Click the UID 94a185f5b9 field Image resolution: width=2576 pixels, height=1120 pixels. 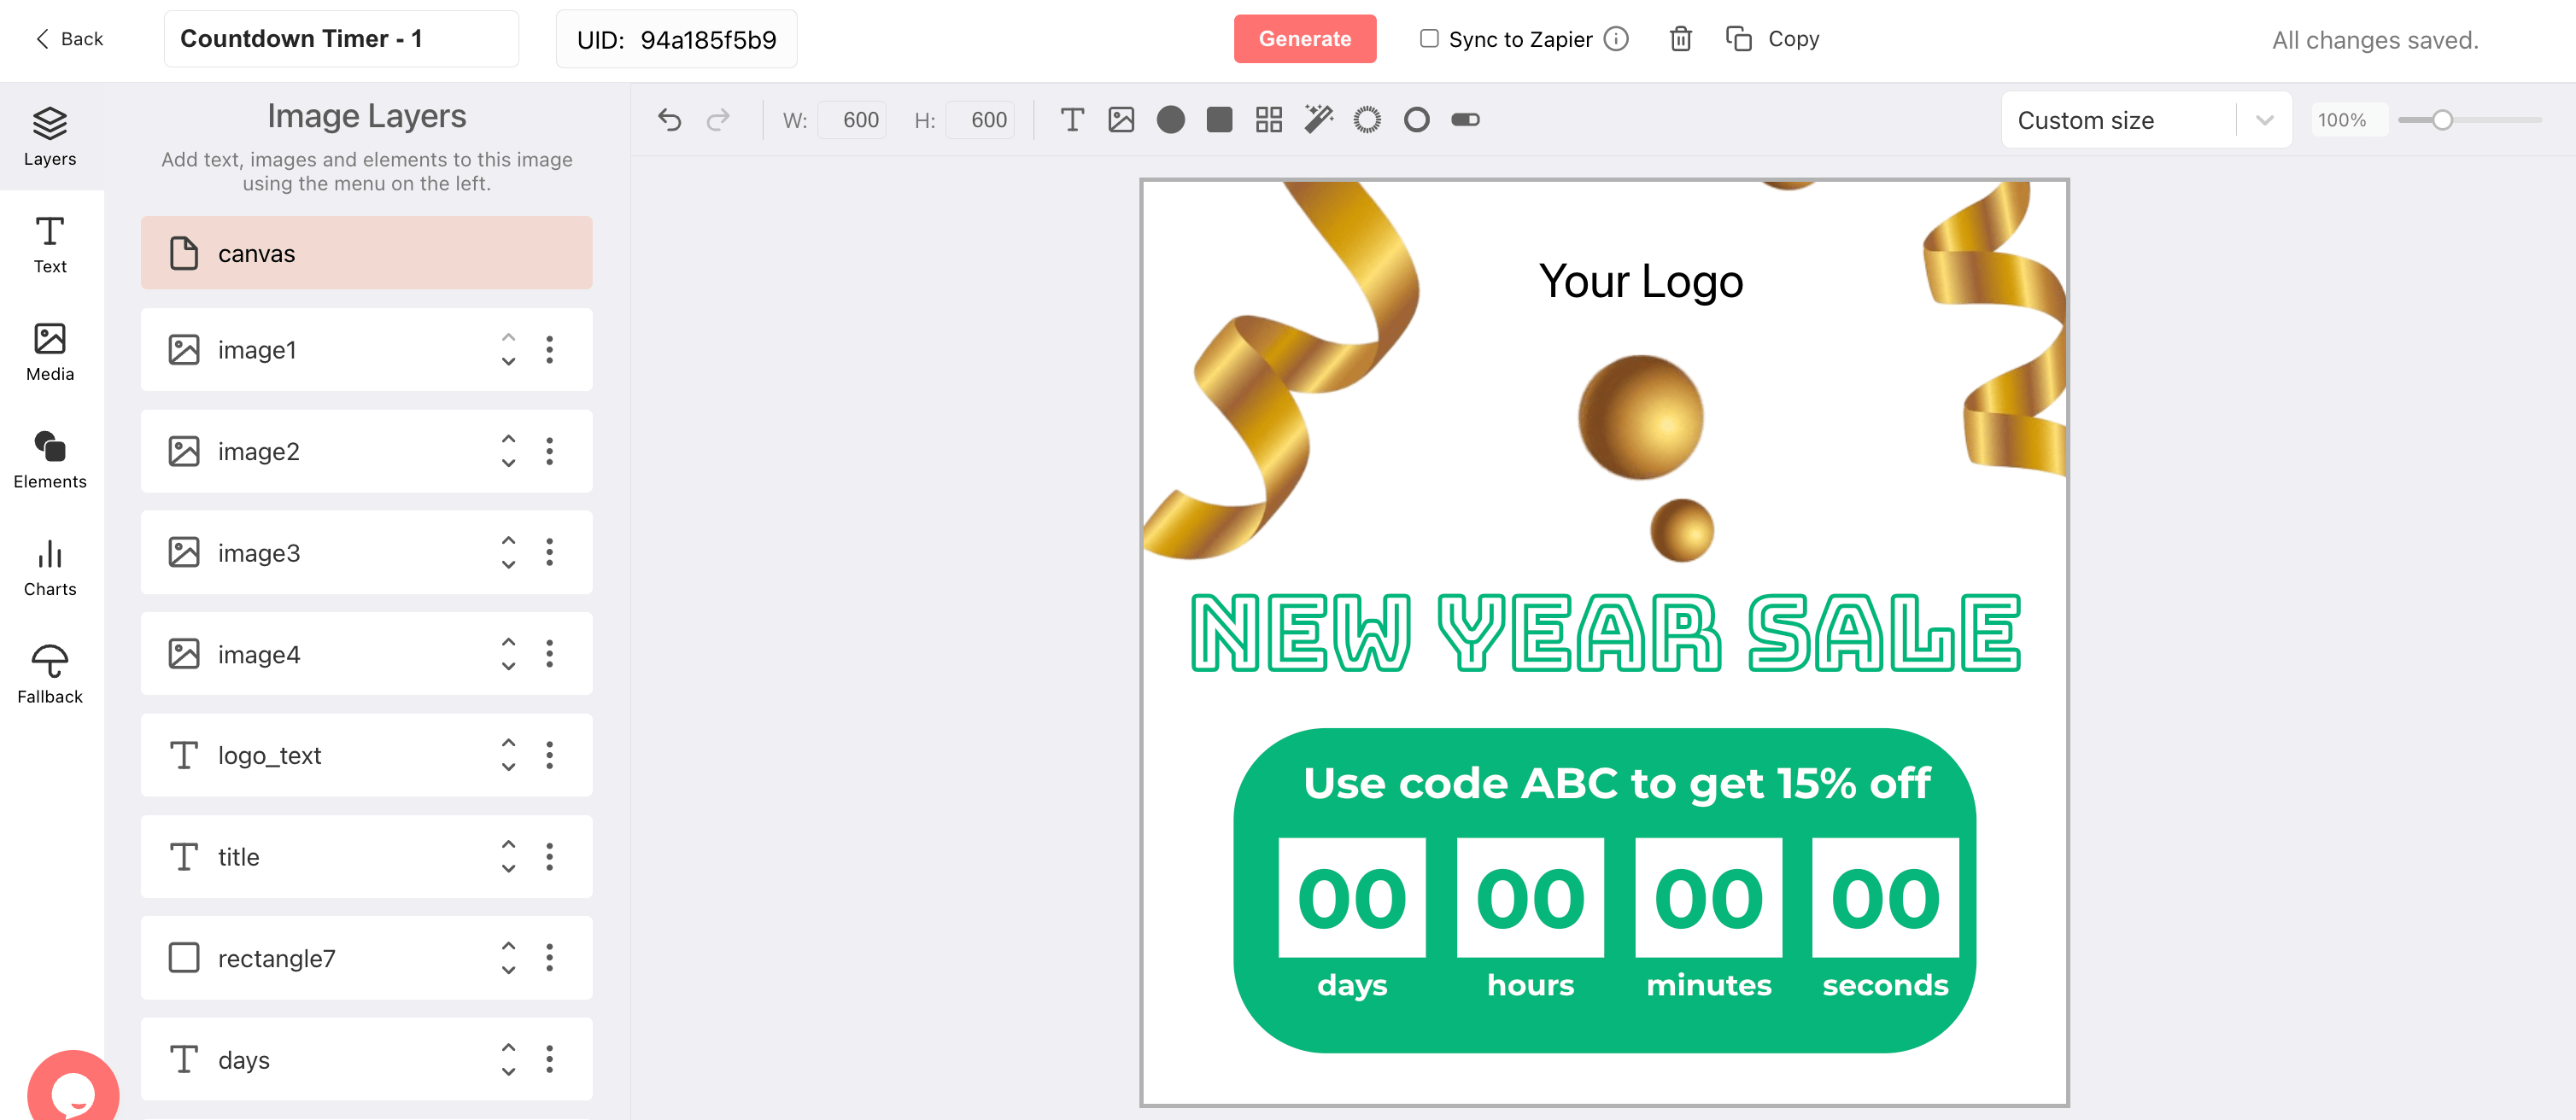click(x=676, y=39)
